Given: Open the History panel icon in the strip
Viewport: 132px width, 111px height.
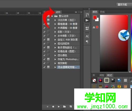Looking at the screenshot, I should tap(87, 15).
